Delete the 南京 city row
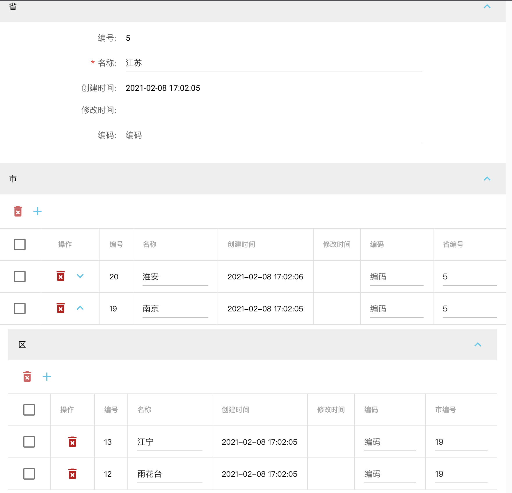 [x=61, y=308]
